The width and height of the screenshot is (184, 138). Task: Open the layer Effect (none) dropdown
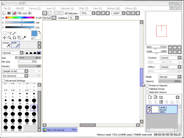click(x=180, y=67)
